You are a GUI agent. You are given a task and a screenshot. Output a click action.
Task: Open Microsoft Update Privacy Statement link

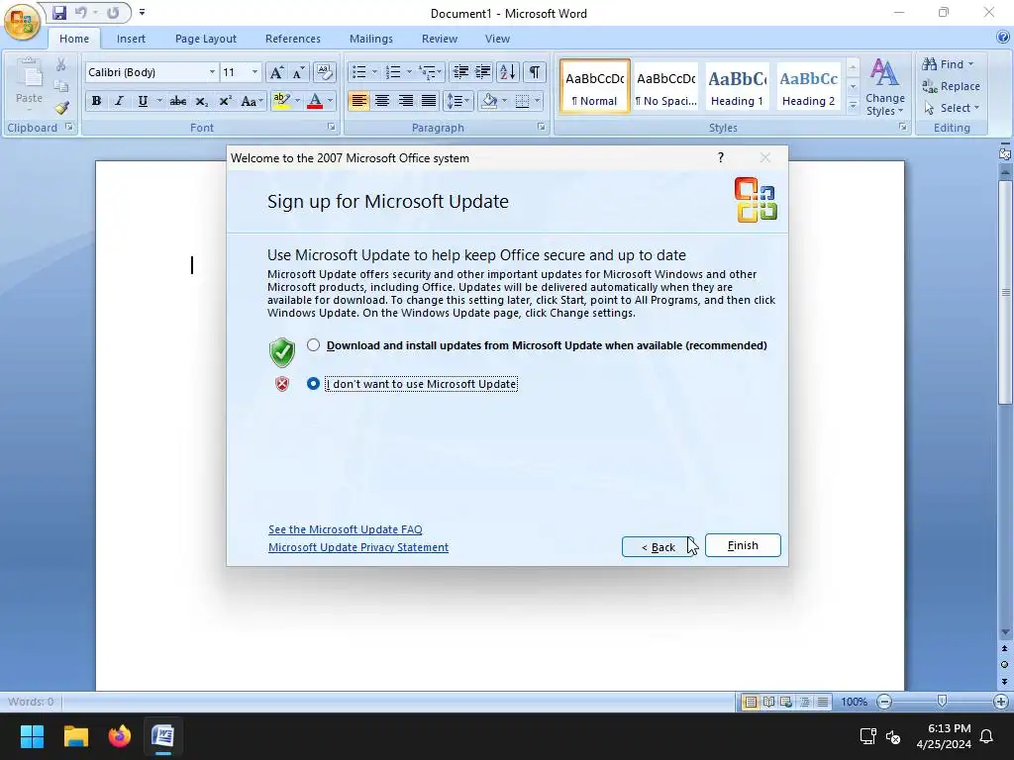358,547
